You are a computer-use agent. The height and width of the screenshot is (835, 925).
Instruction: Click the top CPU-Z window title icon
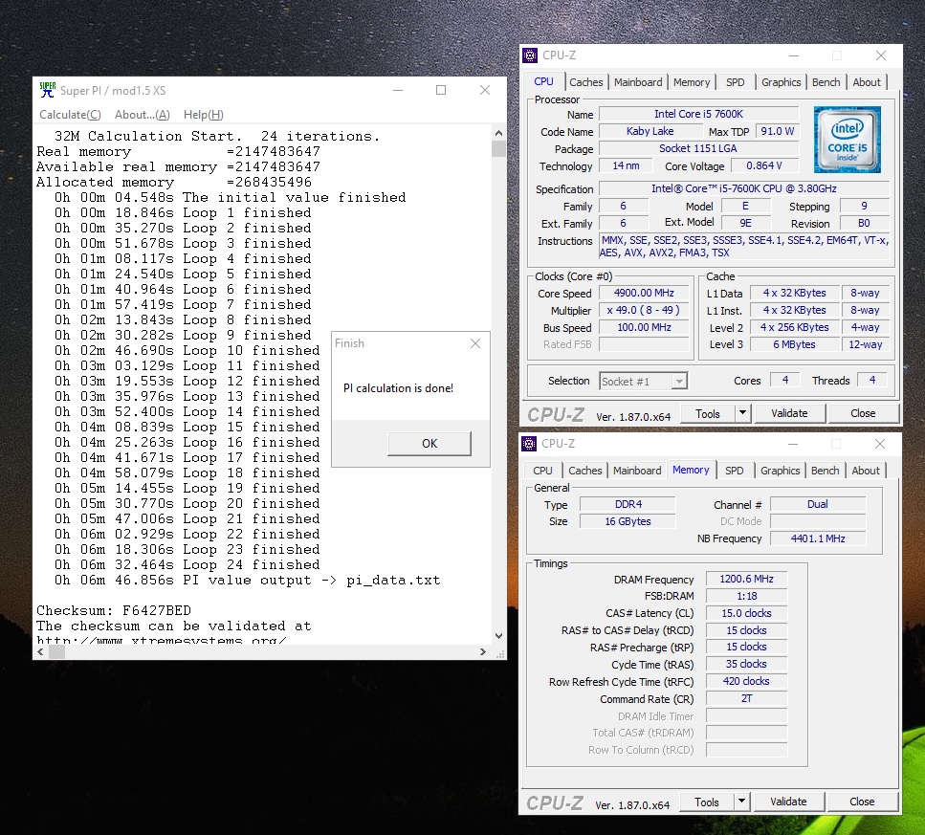tap(530, 55)
